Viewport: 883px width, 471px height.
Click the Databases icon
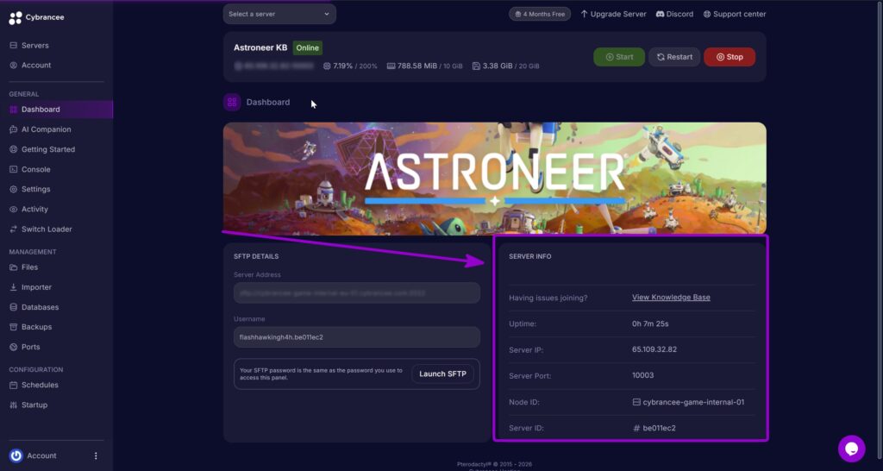click(x=14, y=307)
